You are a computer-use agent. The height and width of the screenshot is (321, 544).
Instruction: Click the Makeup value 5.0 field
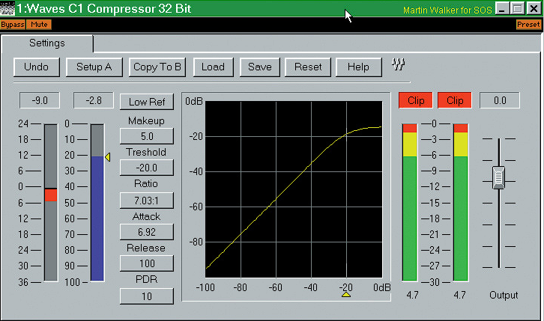(147, 136)
